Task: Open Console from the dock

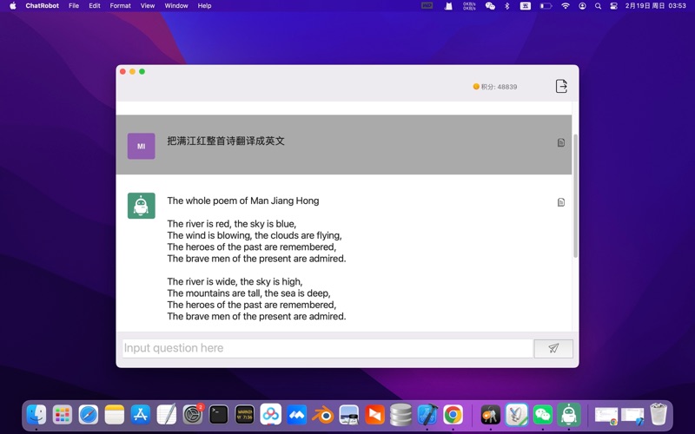Action: point(245,415)
